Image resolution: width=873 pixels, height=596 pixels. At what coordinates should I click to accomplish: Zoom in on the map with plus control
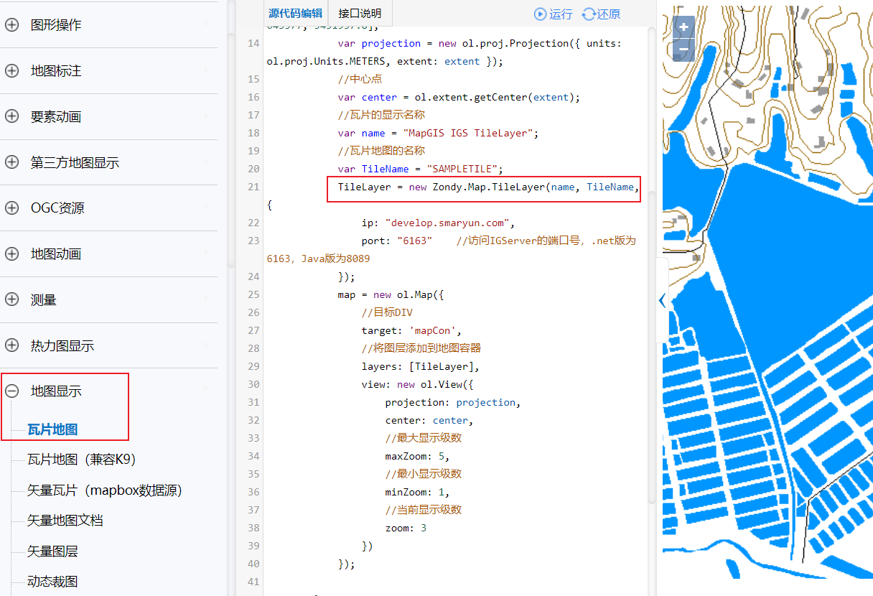(682, 27)
